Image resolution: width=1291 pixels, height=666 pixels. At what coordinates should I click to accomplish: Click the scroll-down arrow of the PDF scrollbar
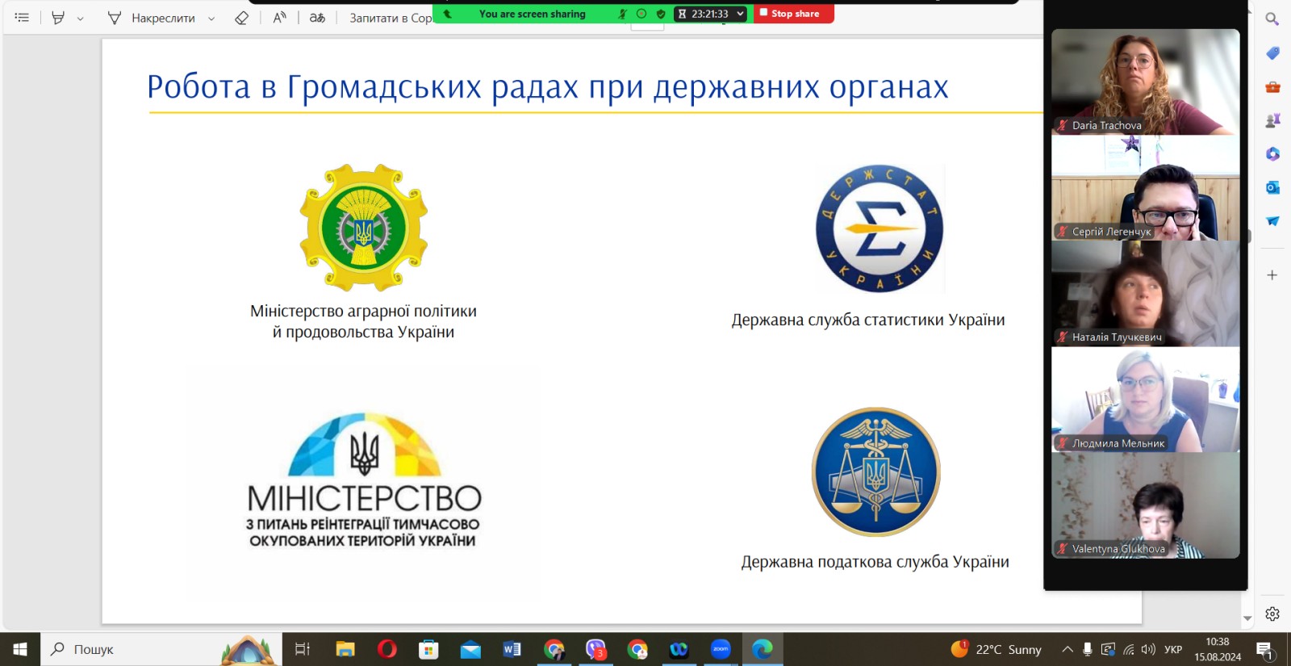pyautogui.click(x=1247, y=618)
